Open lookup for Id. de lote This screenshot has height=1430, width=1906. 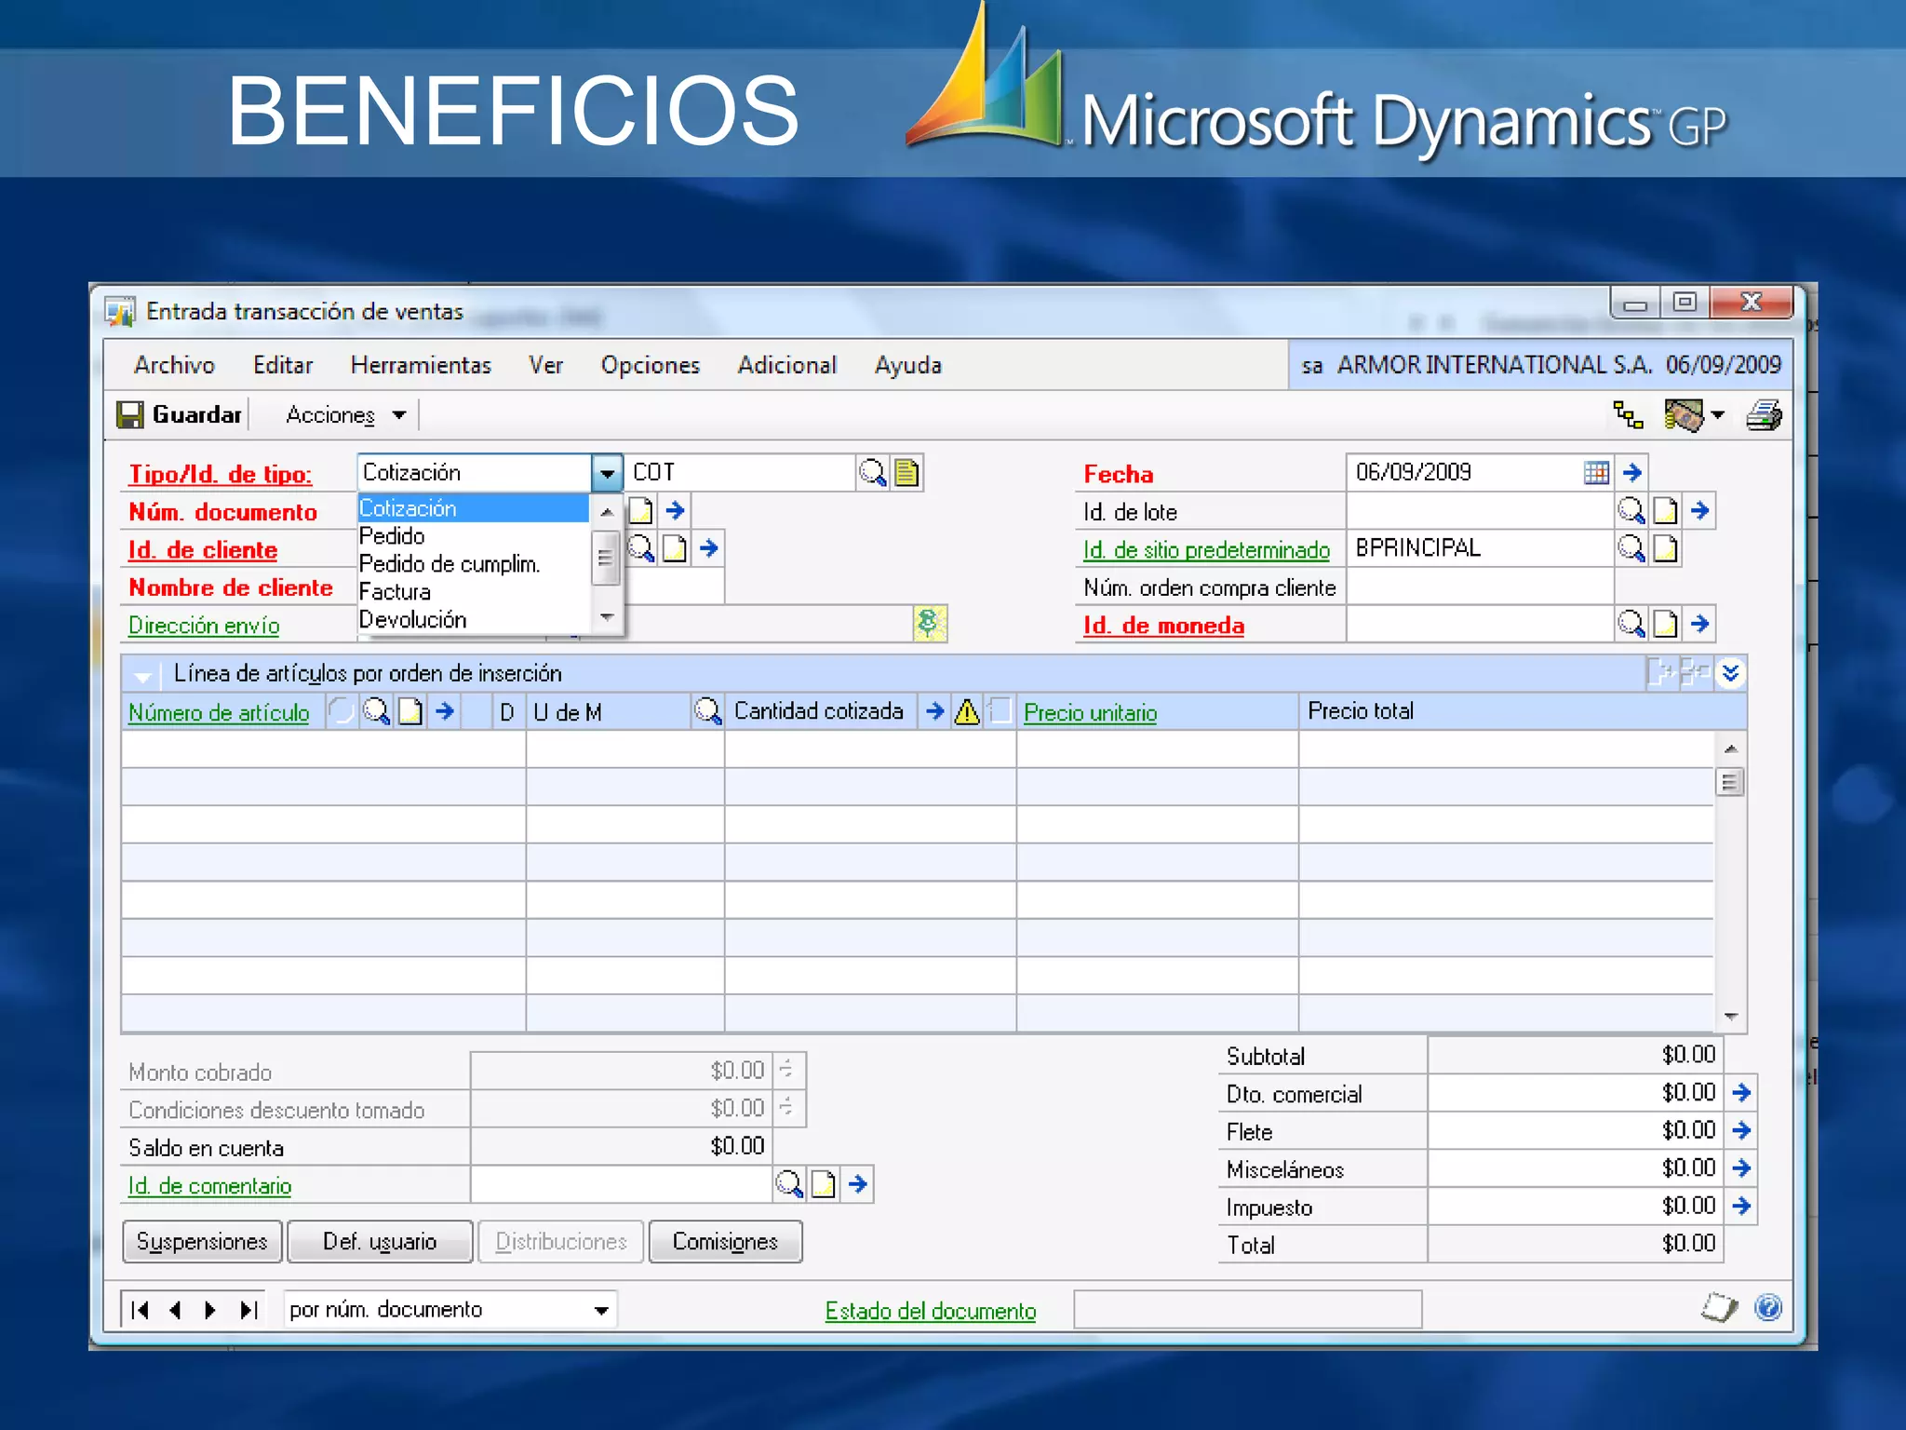(1631, 510)
